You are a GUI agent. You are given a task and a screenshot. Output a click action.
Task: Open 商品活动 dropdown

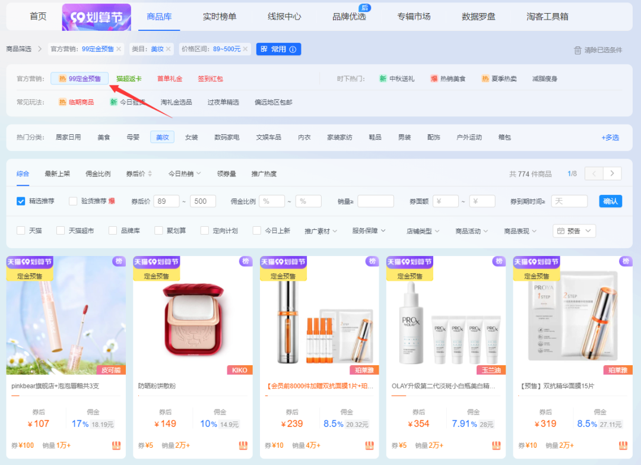tap(472, 231)
